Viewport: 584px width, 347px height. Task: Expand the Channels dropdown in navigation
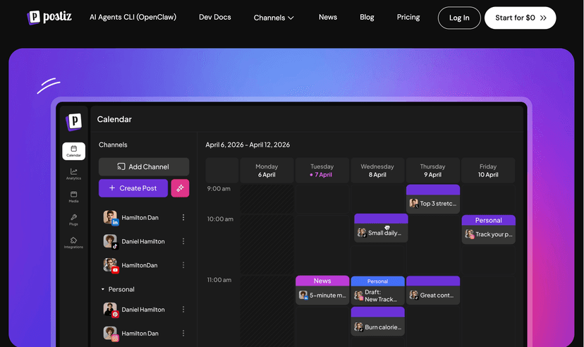pos(274,18)
